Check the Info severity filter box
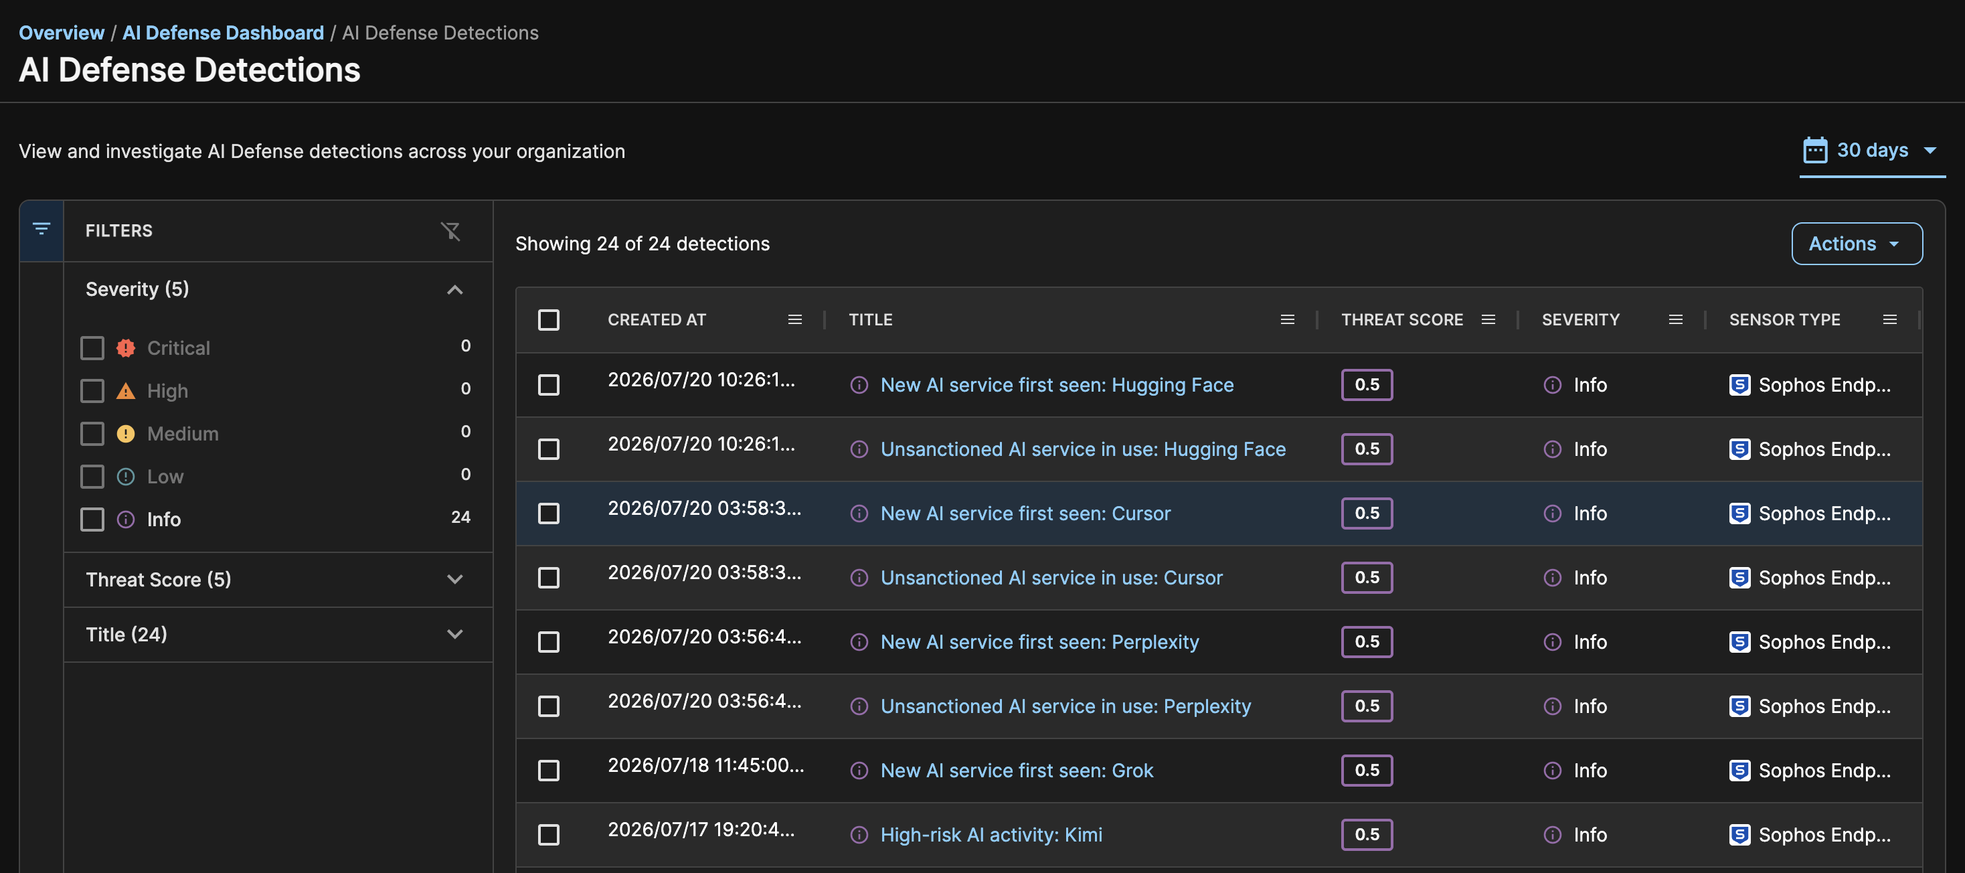Image resolution: width=1965 pixels, height=873 pixels. click(x=92, y=519)
